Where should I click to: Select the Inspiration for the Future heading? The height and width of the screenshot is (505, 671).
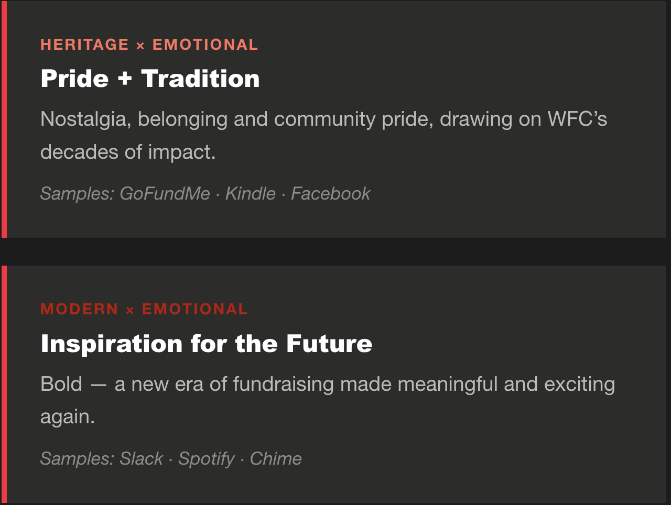[207, 344]
